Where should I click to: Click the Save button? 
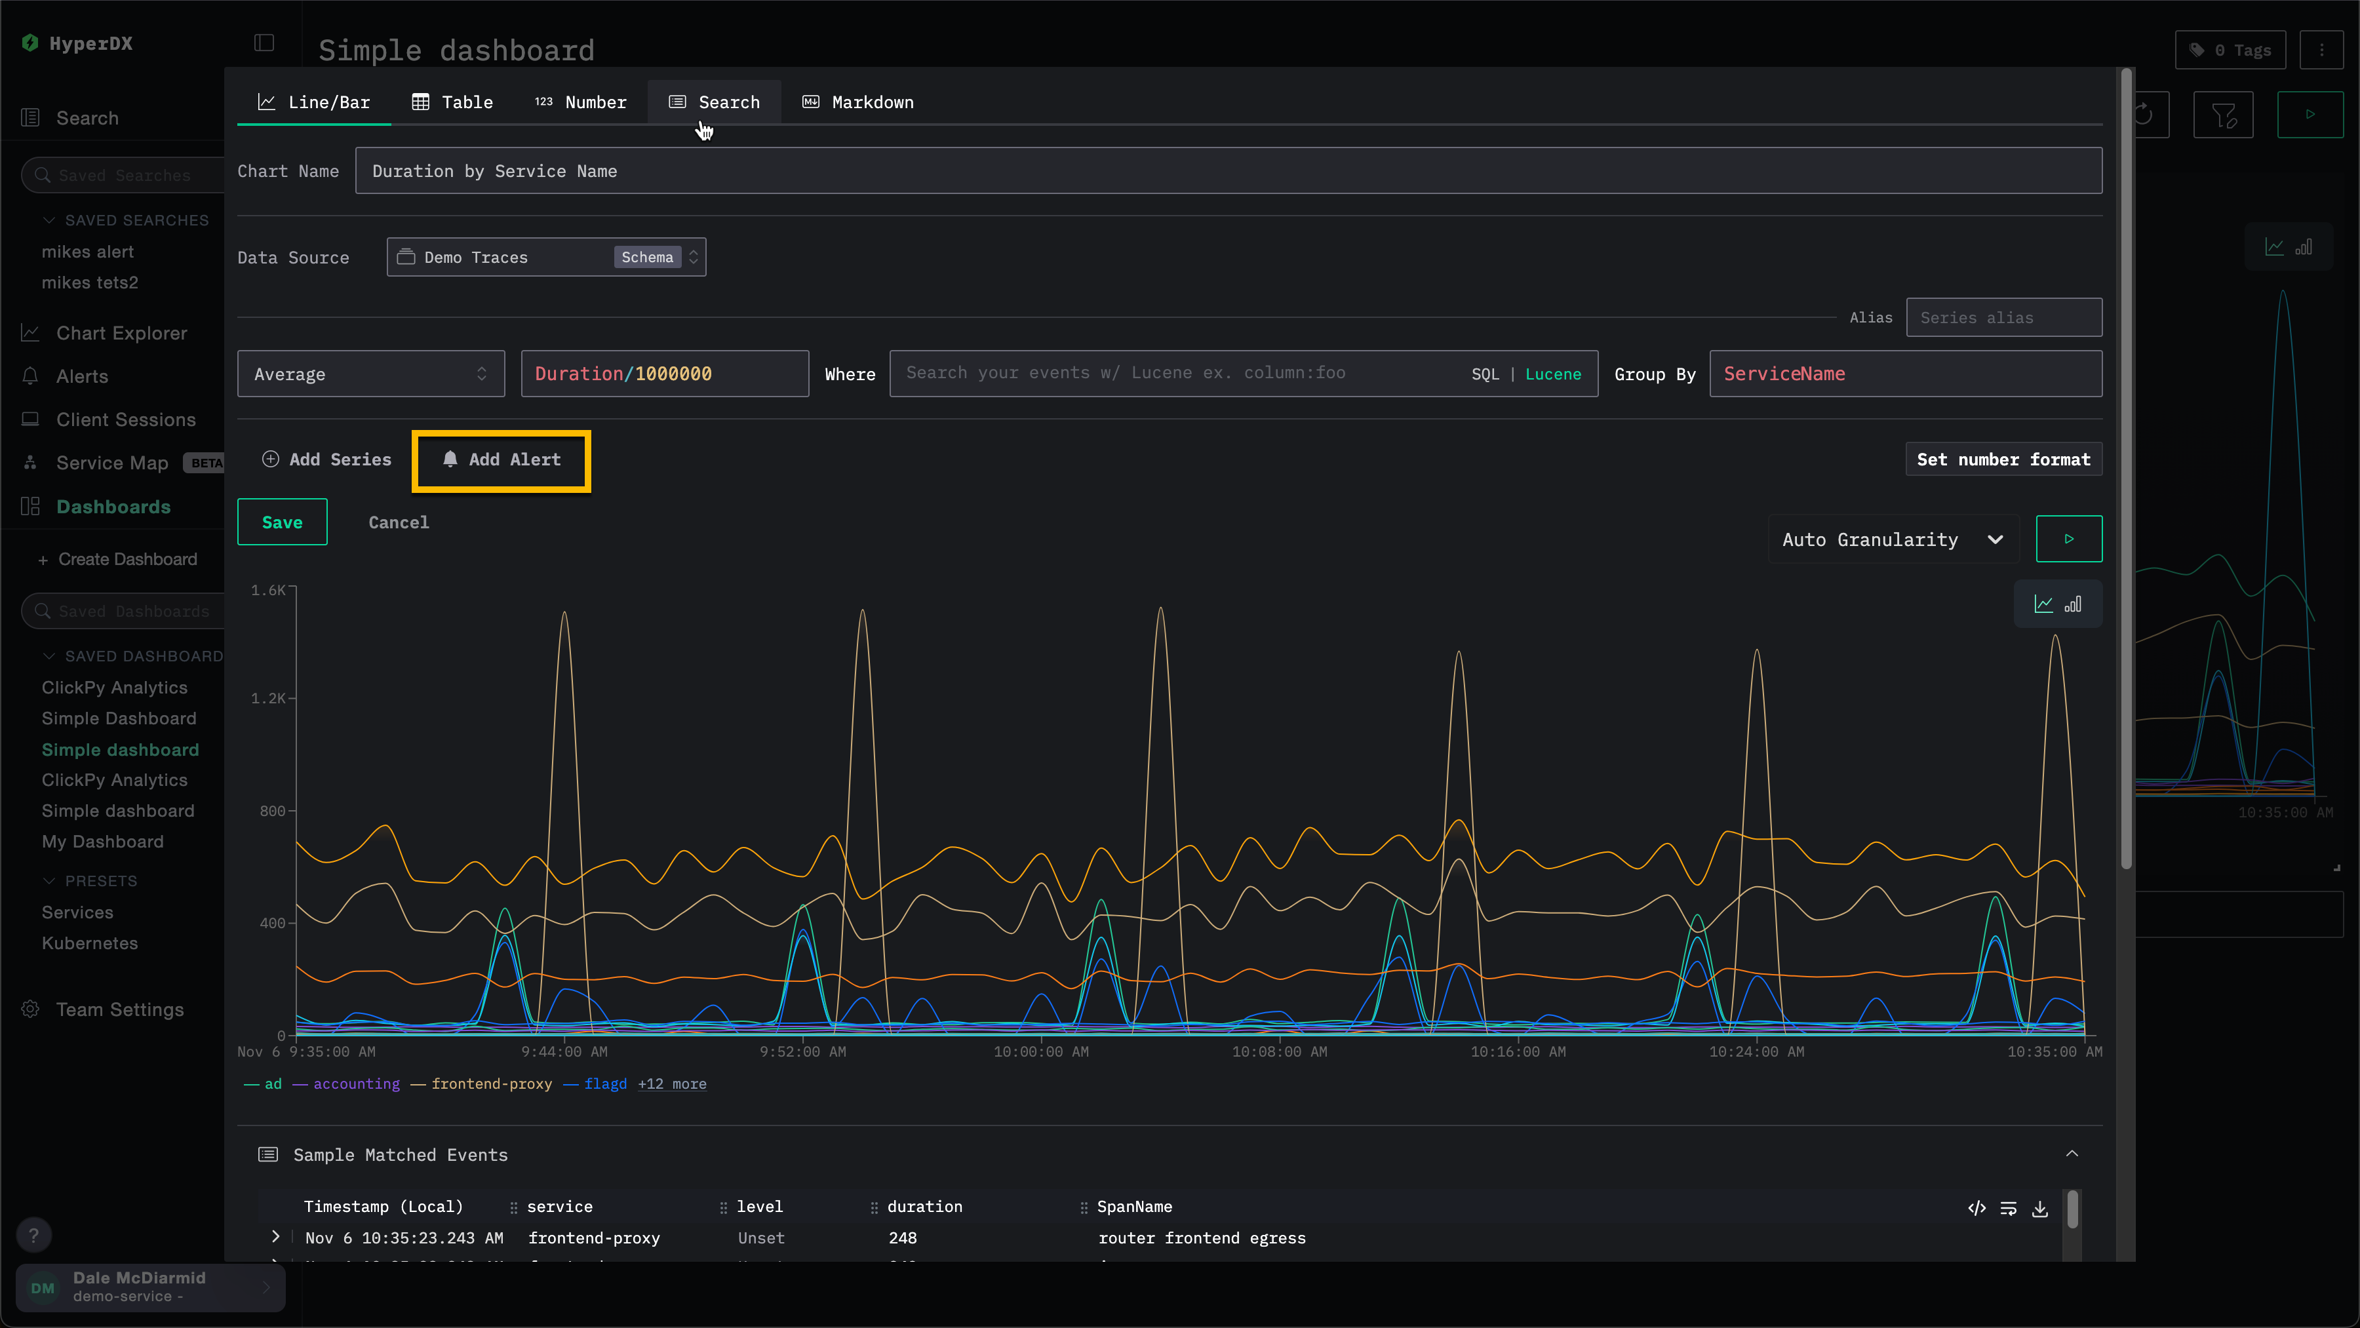[281, 522]
